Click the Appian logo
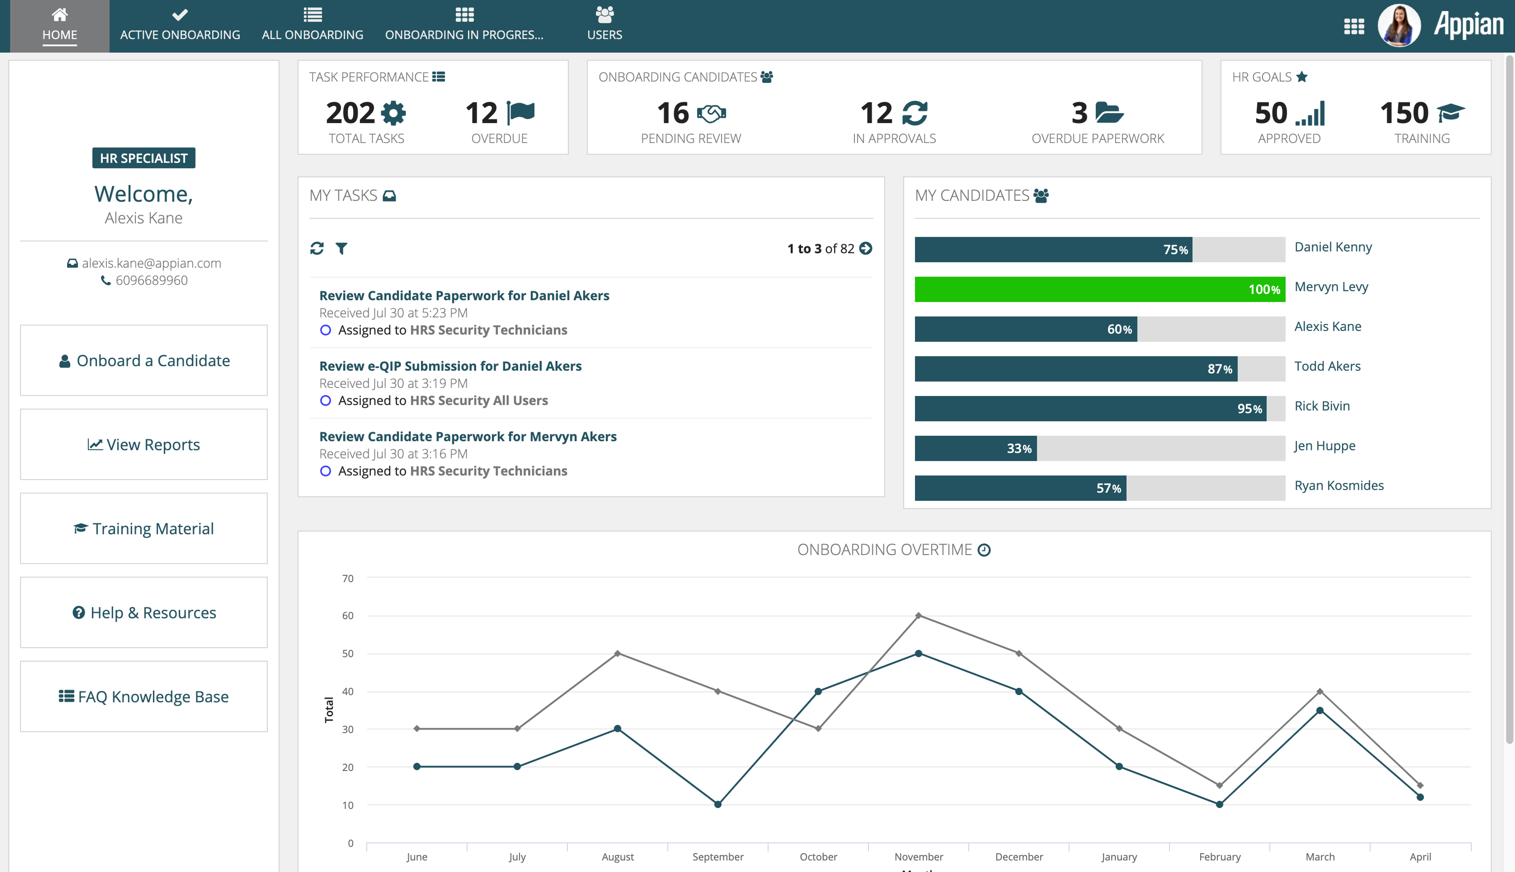Viewport: 1515px width, 872px height. click(1468, 25)
